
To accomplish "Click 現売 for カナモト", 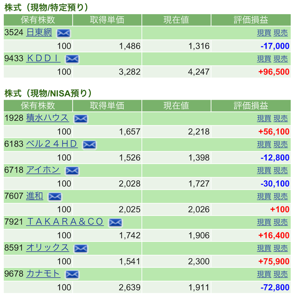I will coord(281,274).
